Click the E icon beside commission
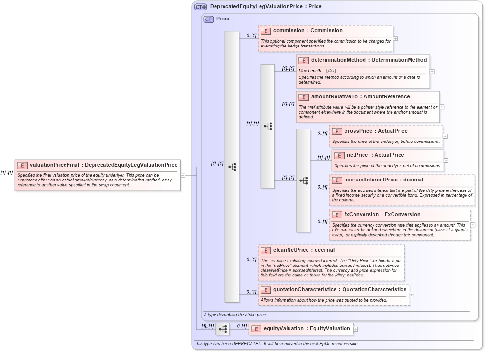Image resolution: width=485 pixels, height=351 pixels. (x=266, y=31)
